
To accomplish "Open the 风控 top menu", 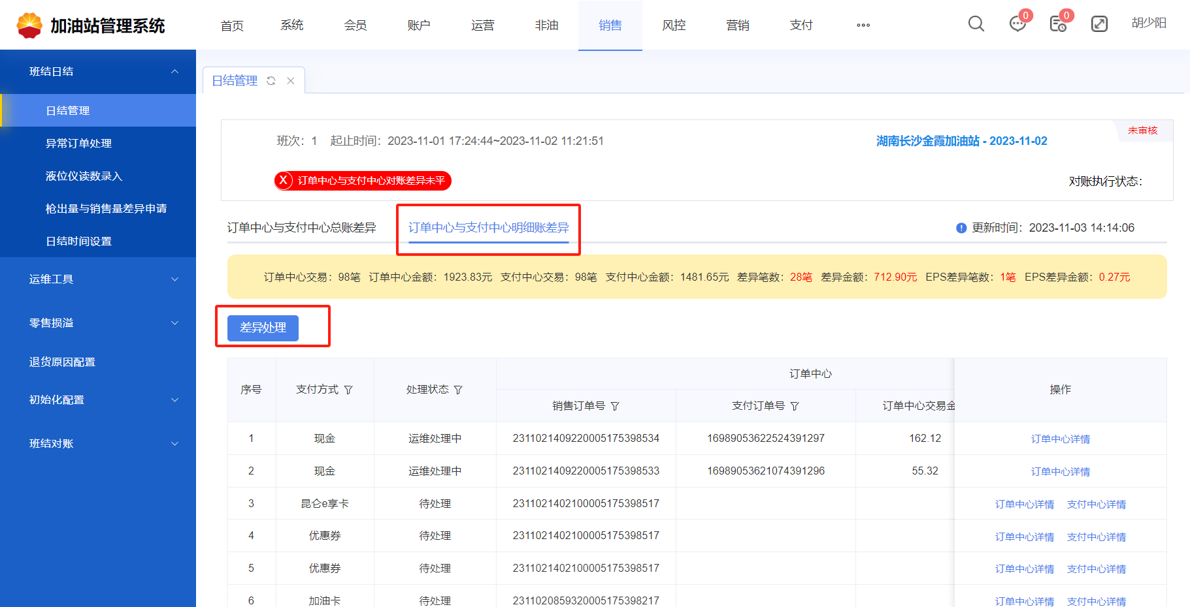I will point(674,25).
